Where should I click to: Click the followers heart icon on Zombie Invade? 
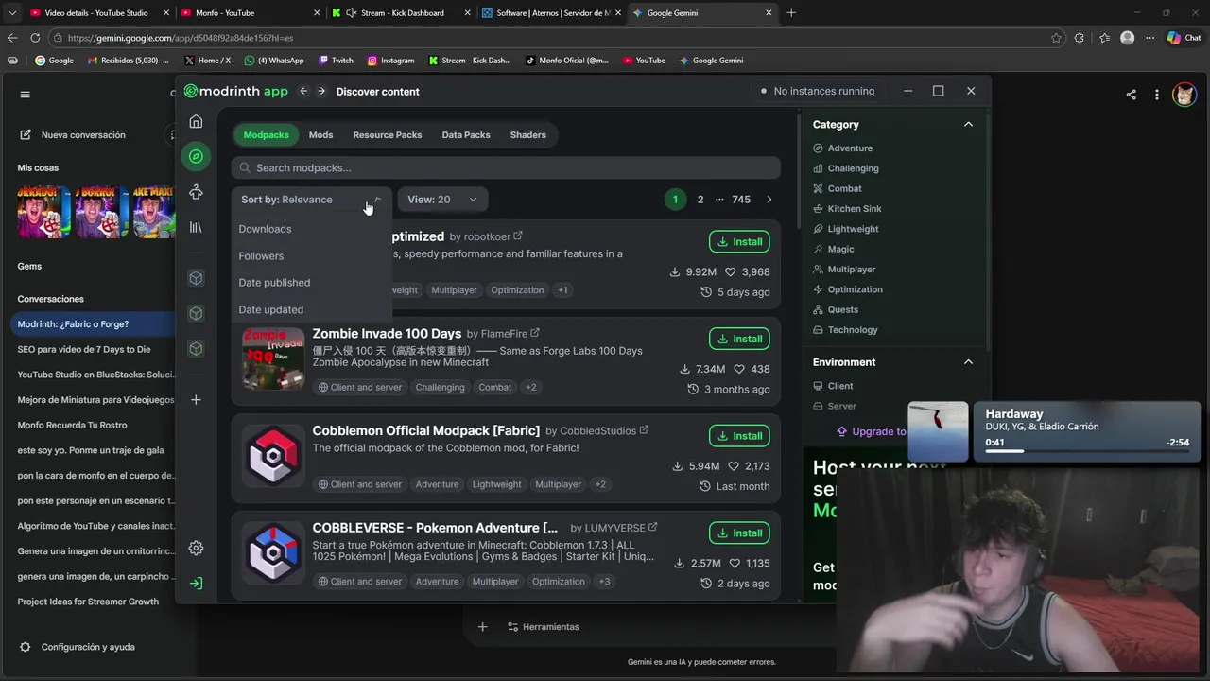(x=739, y=369)
